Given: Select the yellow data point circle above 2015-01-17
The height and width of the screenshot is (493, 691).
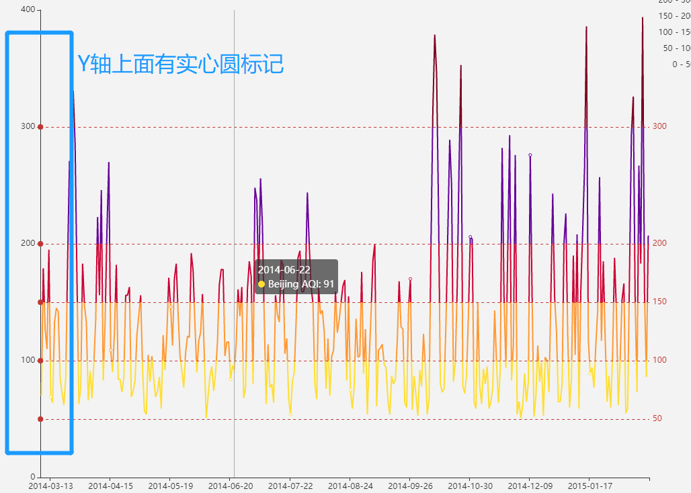Looking at the screenshot, I should [x=590, y=373].
